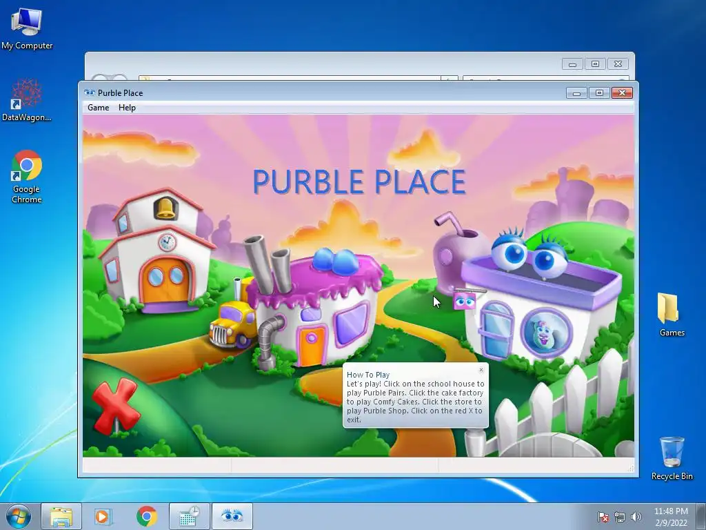Click the round store window with Purble
The height and width of the screenshot is (530, 706).
[x=546, y=333]
